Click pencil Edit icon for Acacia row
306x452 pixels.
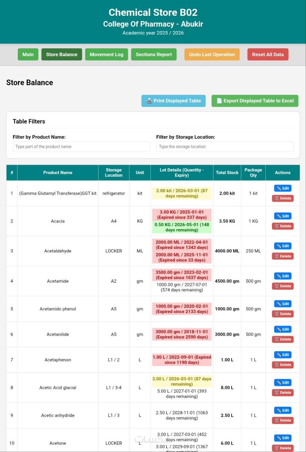pos(279,216)
